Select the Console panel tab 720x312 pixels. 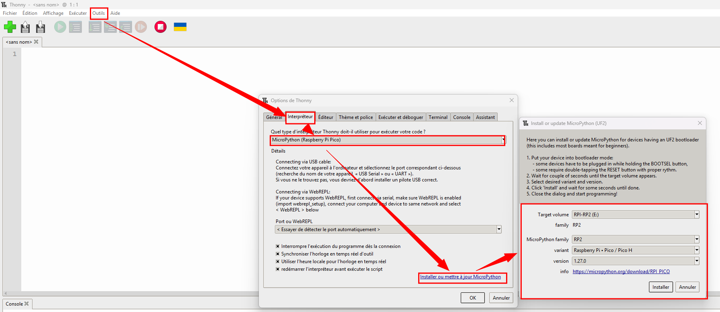14,304
